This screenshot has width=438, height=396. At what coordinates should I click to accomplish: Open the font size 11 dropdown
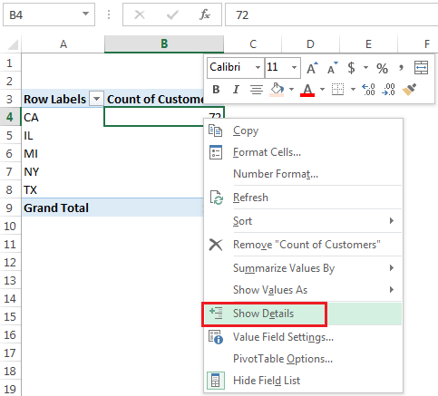coord(294,68)
